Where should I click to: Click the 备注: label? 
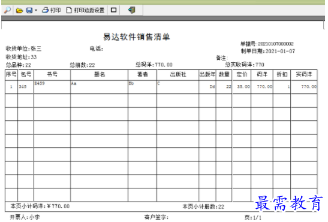tap(222, 58)
